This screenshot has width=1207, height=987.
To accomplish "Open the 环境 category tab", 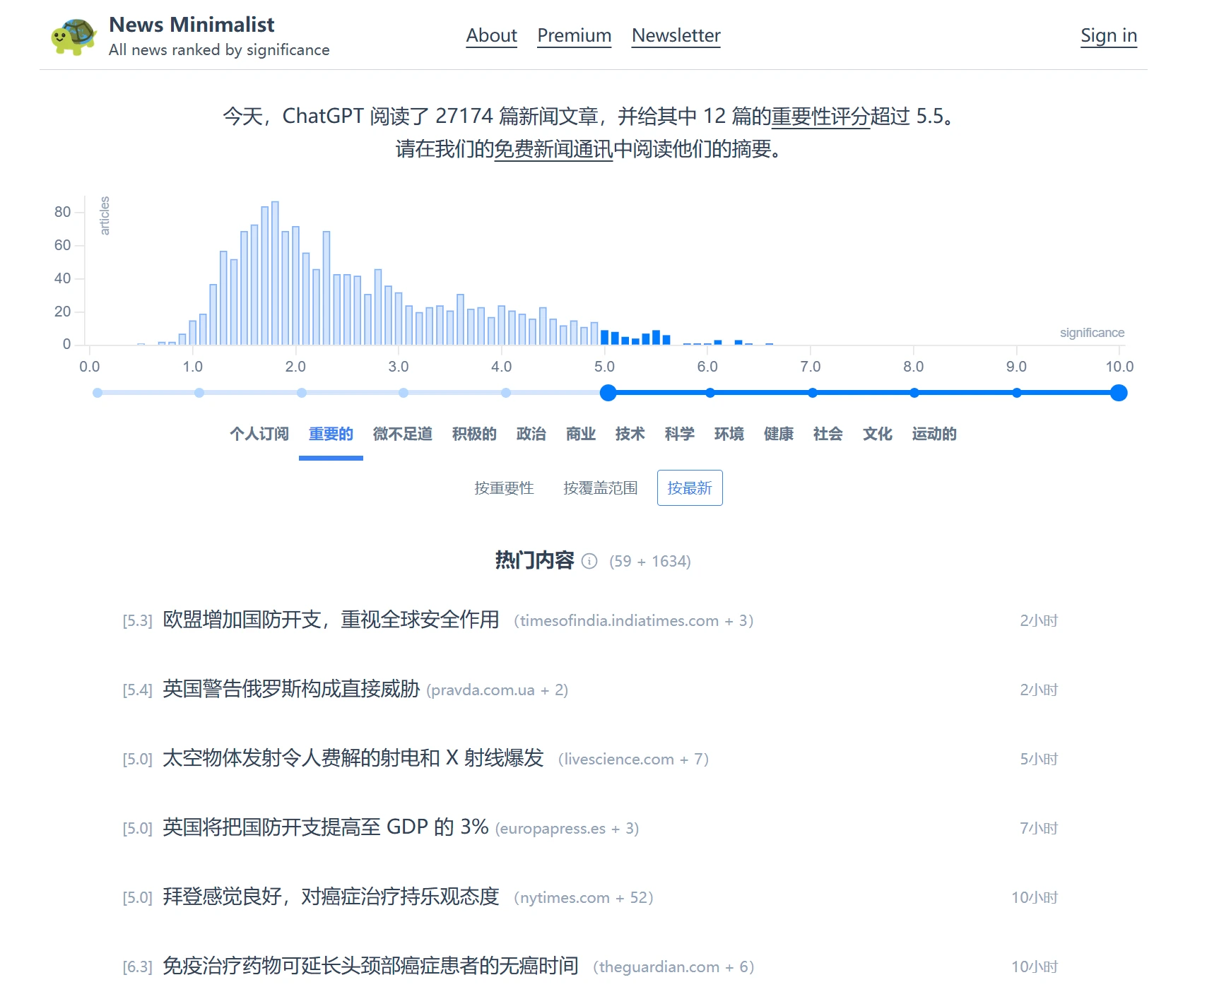I will click(729, 434).
